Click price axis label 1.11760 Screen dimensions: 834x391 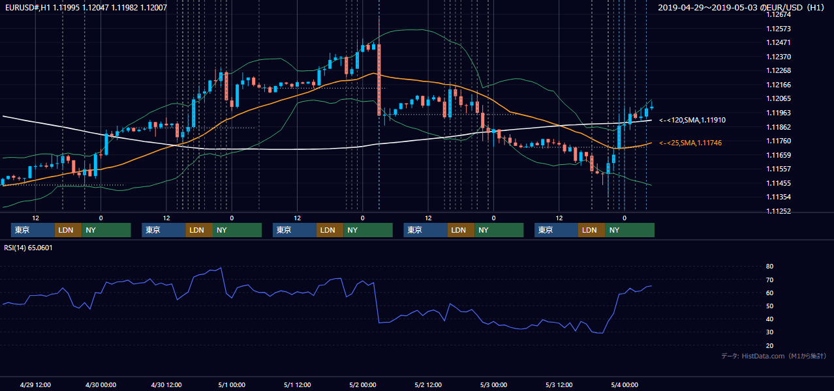tap(779, 141)
